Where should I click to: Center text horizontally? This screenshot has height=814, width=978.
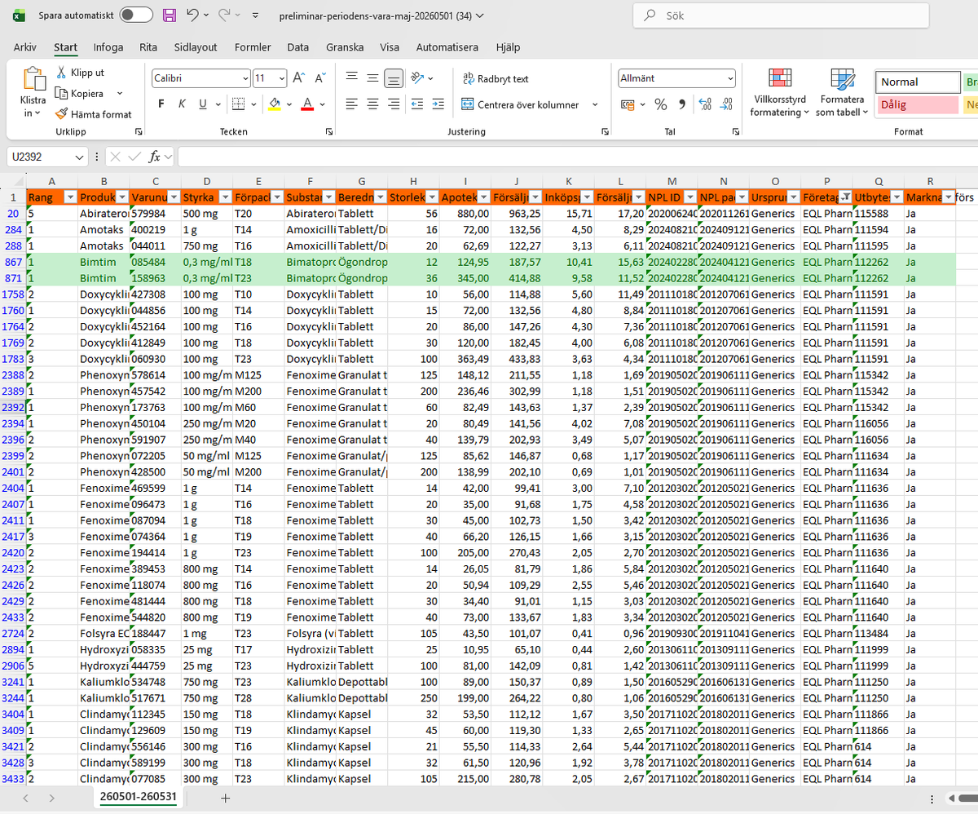point(372,104)
